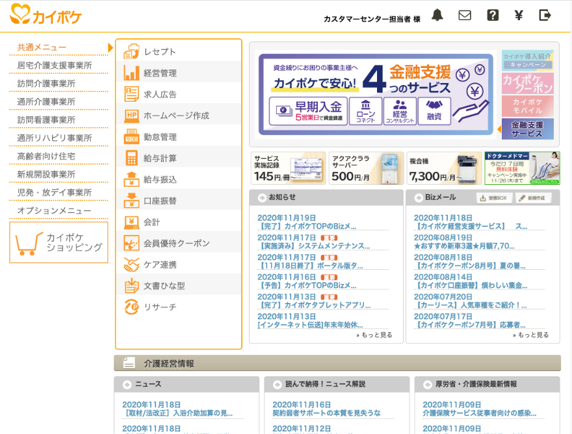Open the リサーチ icon
Screen dimensions: 572x434
[x=131, y=307]
